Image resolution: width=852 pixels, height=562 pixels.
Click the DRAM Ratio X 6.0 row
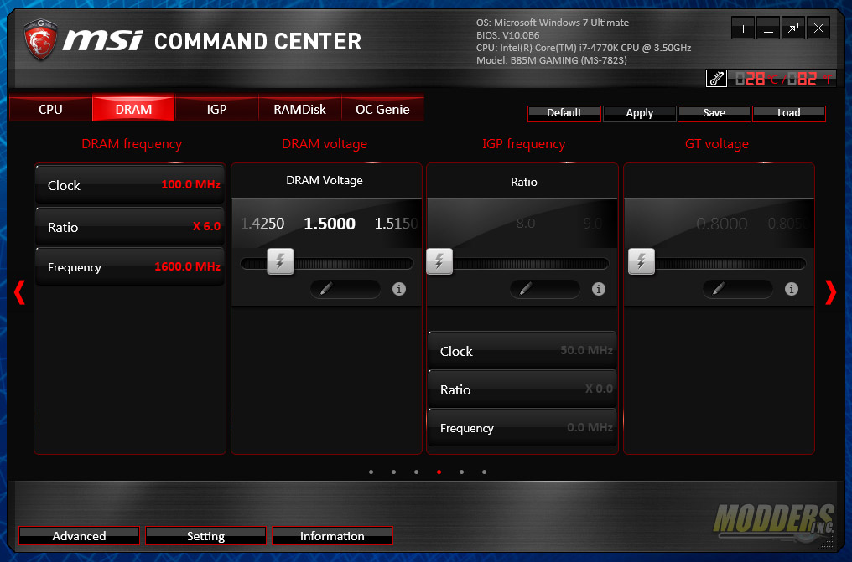pyautogui.click(x=131, y=227)
